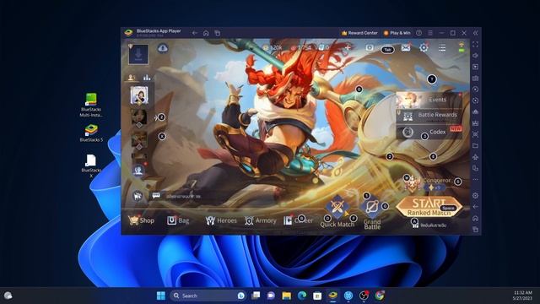The height and width of the screenshot is (304, 540).
Task: Open the BlueStacks Reward Center
Action: point(359,33)
